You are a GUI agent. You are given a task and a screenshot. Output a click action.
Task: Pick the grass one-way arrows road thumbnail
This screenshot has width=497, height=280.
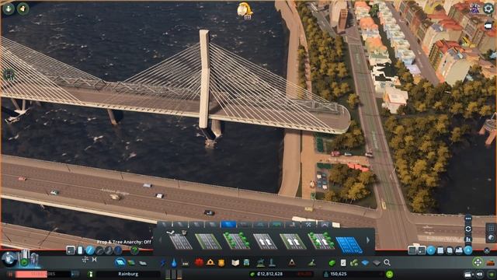click(x=293, y=242)
